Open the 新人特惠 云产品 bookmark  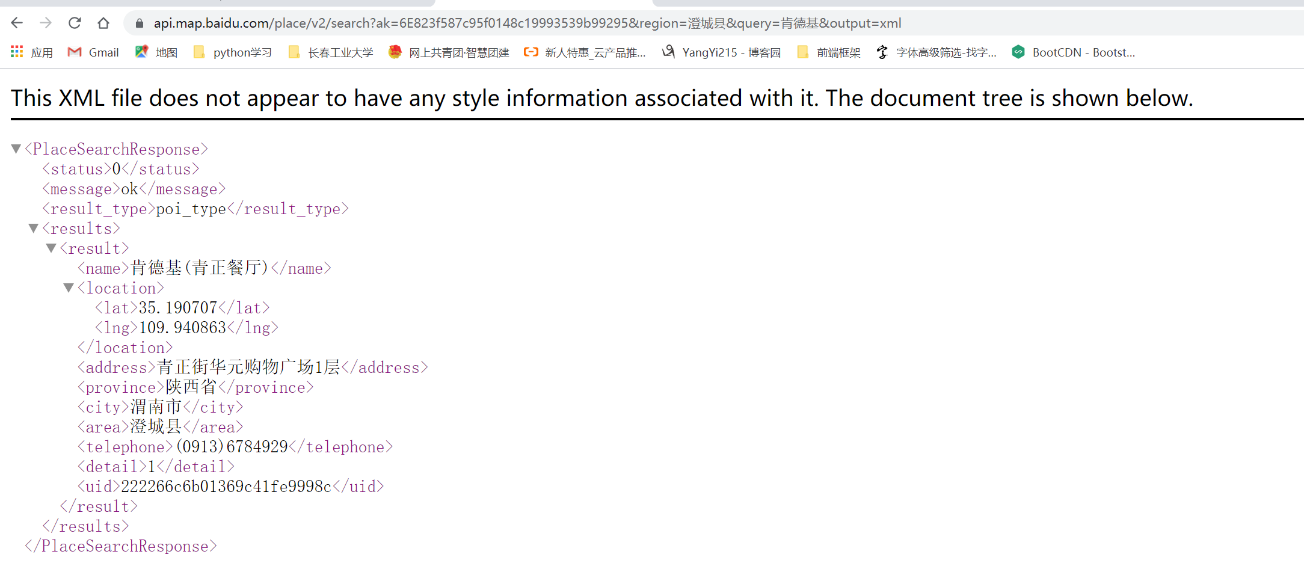coord(585,52)
